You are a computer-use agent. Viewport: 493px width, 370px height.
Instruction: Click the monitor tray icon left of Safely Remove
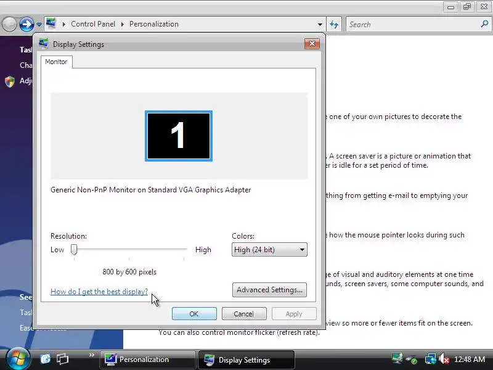pyautogui.click(x=397, y=358)
